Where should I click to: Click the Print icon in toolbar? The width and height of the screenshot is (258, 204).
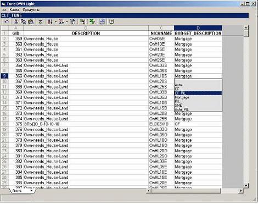(102, 22)
